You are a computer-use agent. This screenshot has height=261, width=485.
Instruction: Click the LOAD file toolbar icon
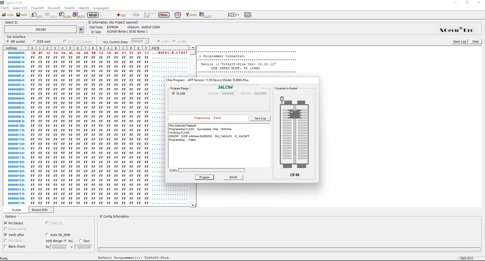point(8,15)
